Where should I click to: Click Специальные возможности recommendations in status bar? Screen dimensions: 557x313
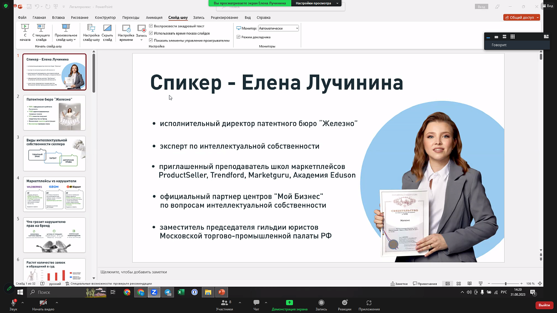[108, 284]
